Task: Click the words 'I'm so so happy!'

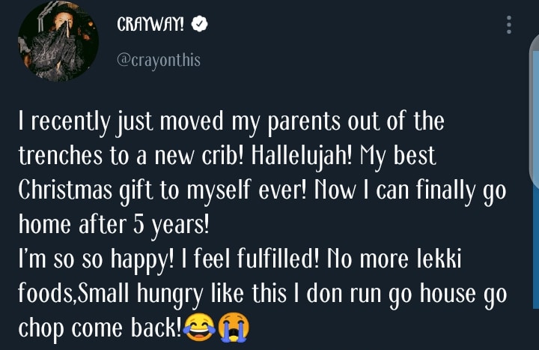Action: click(95, 259)
